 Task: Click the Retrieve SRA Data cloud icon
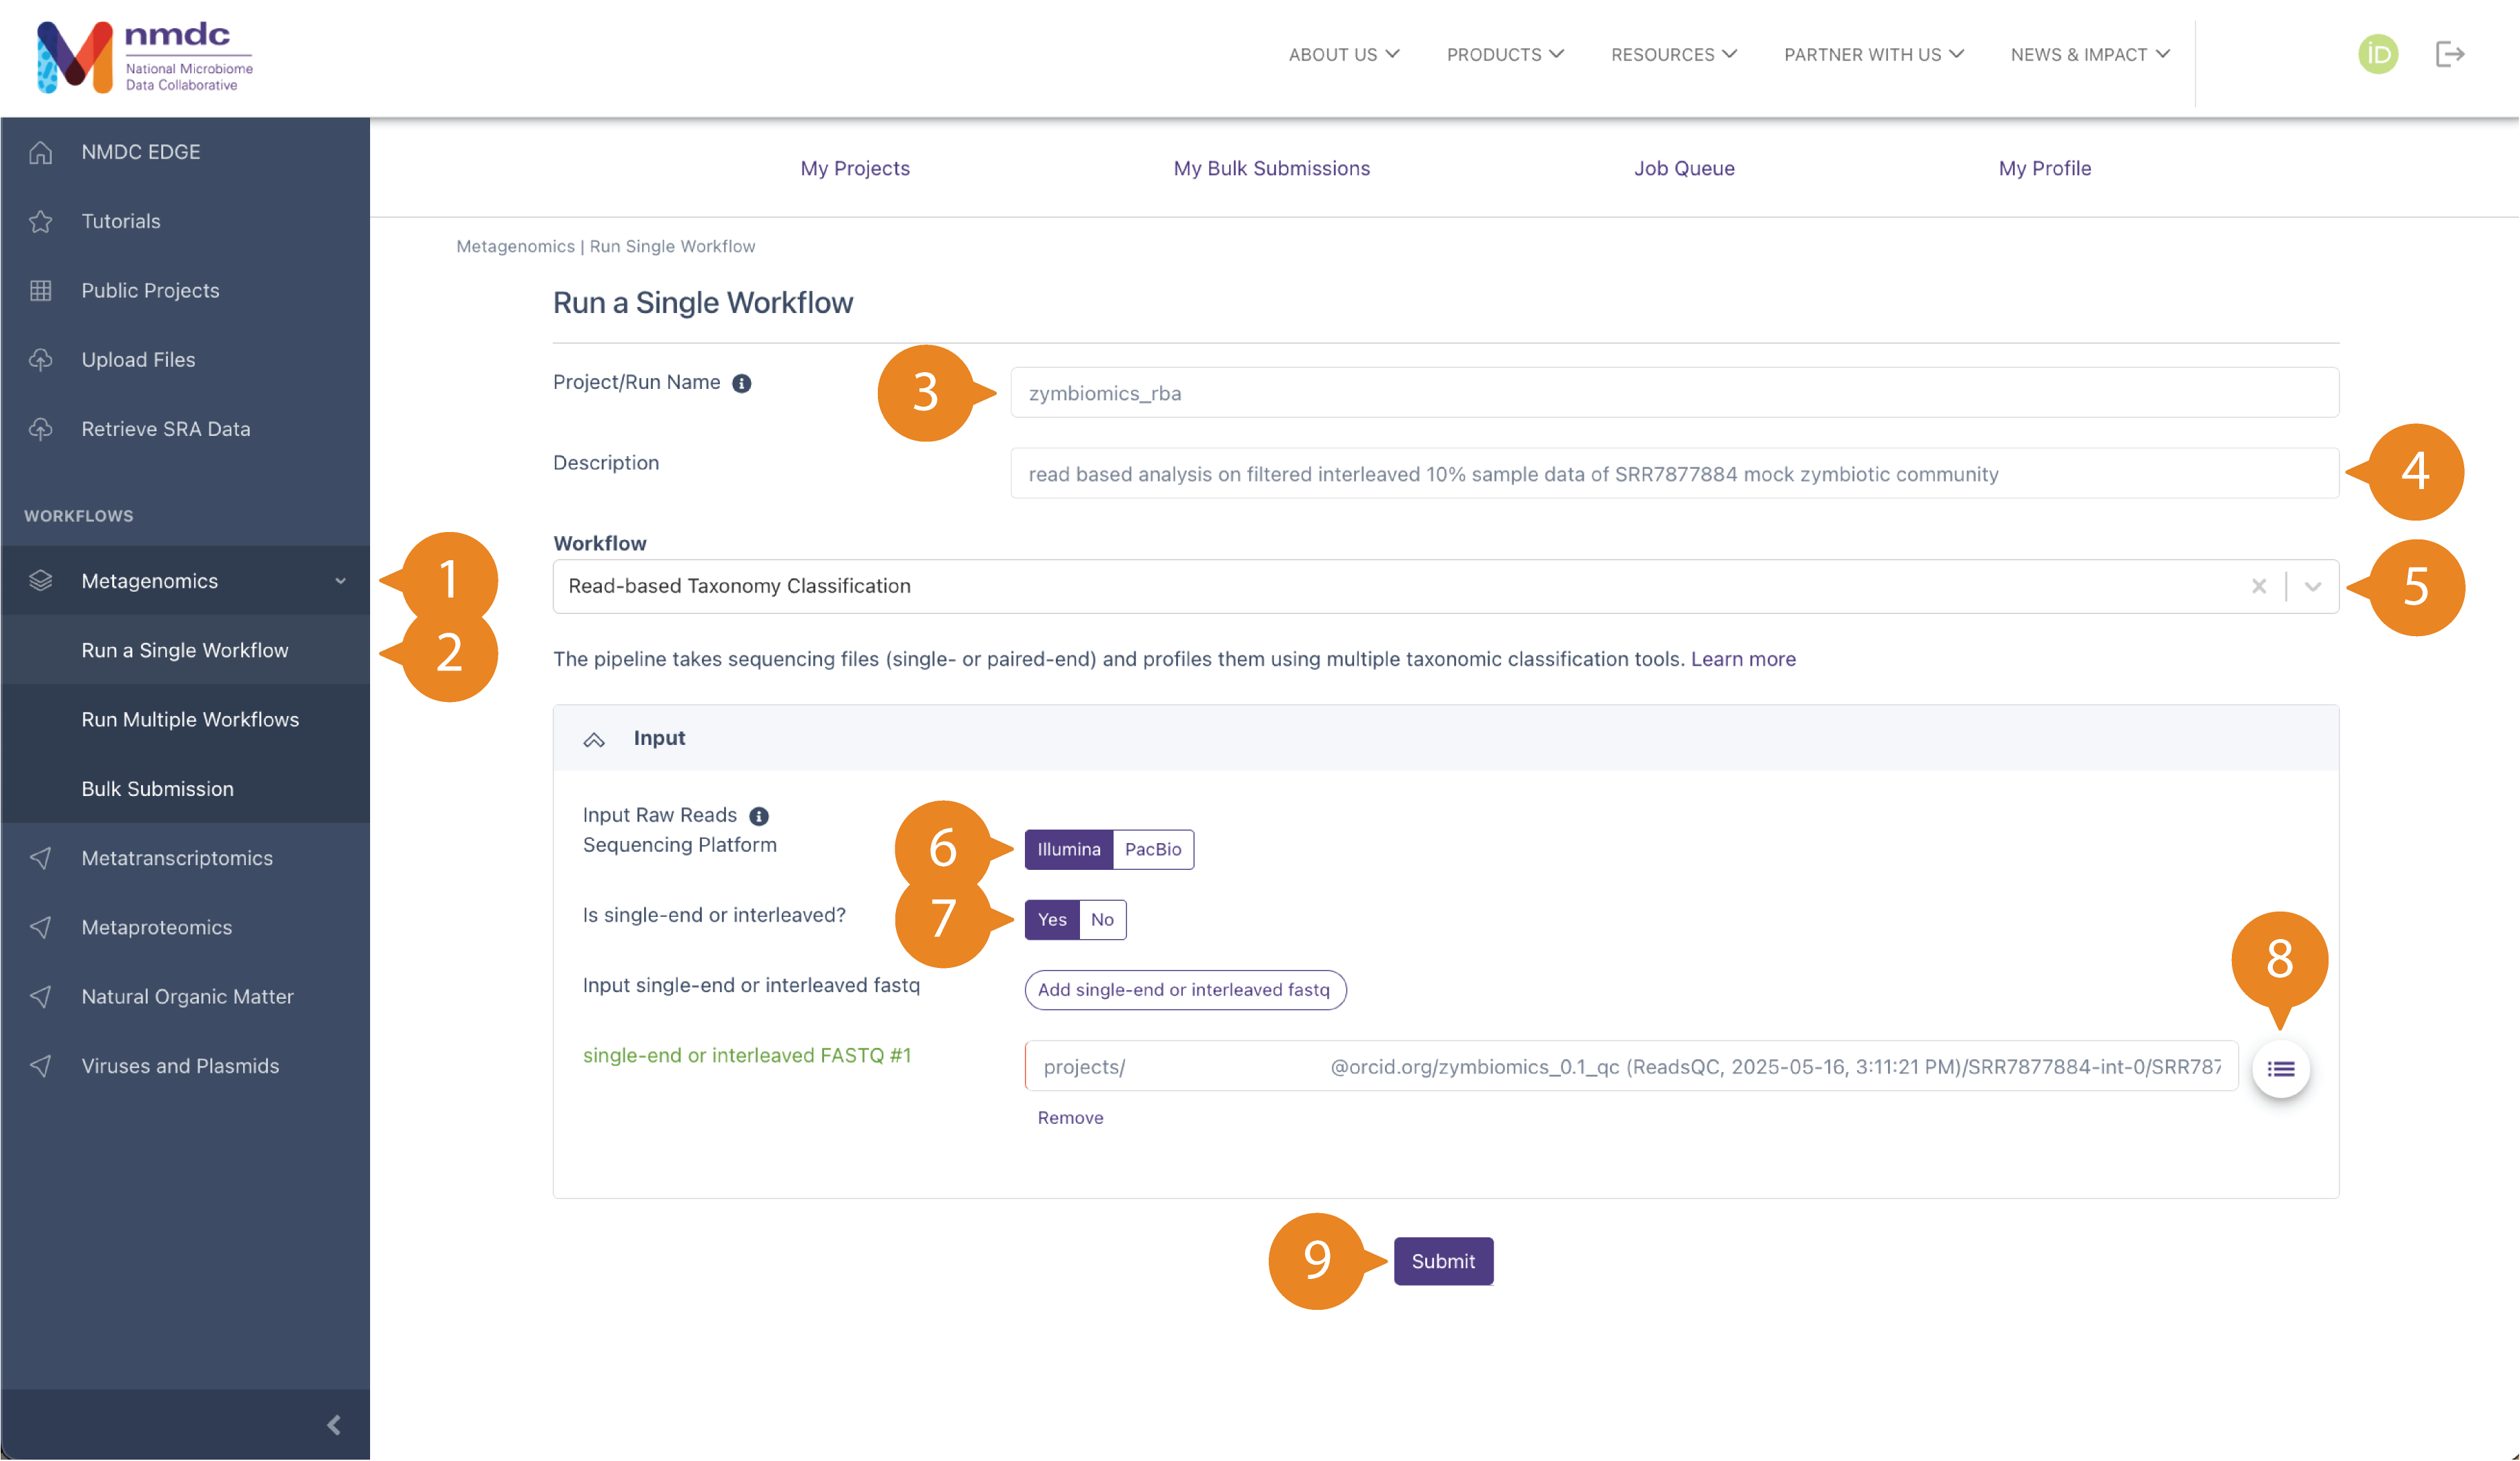click(x=40, y=428)
